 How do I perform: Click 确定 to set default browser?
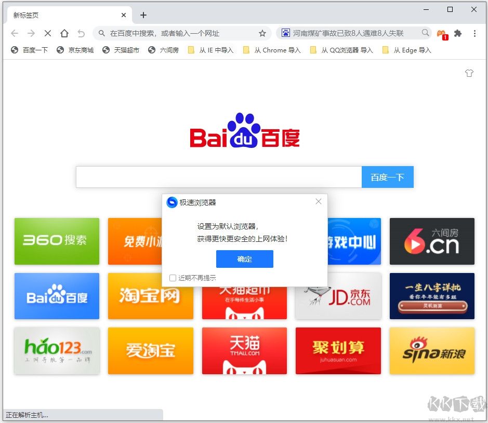click(x=244, y=259)
